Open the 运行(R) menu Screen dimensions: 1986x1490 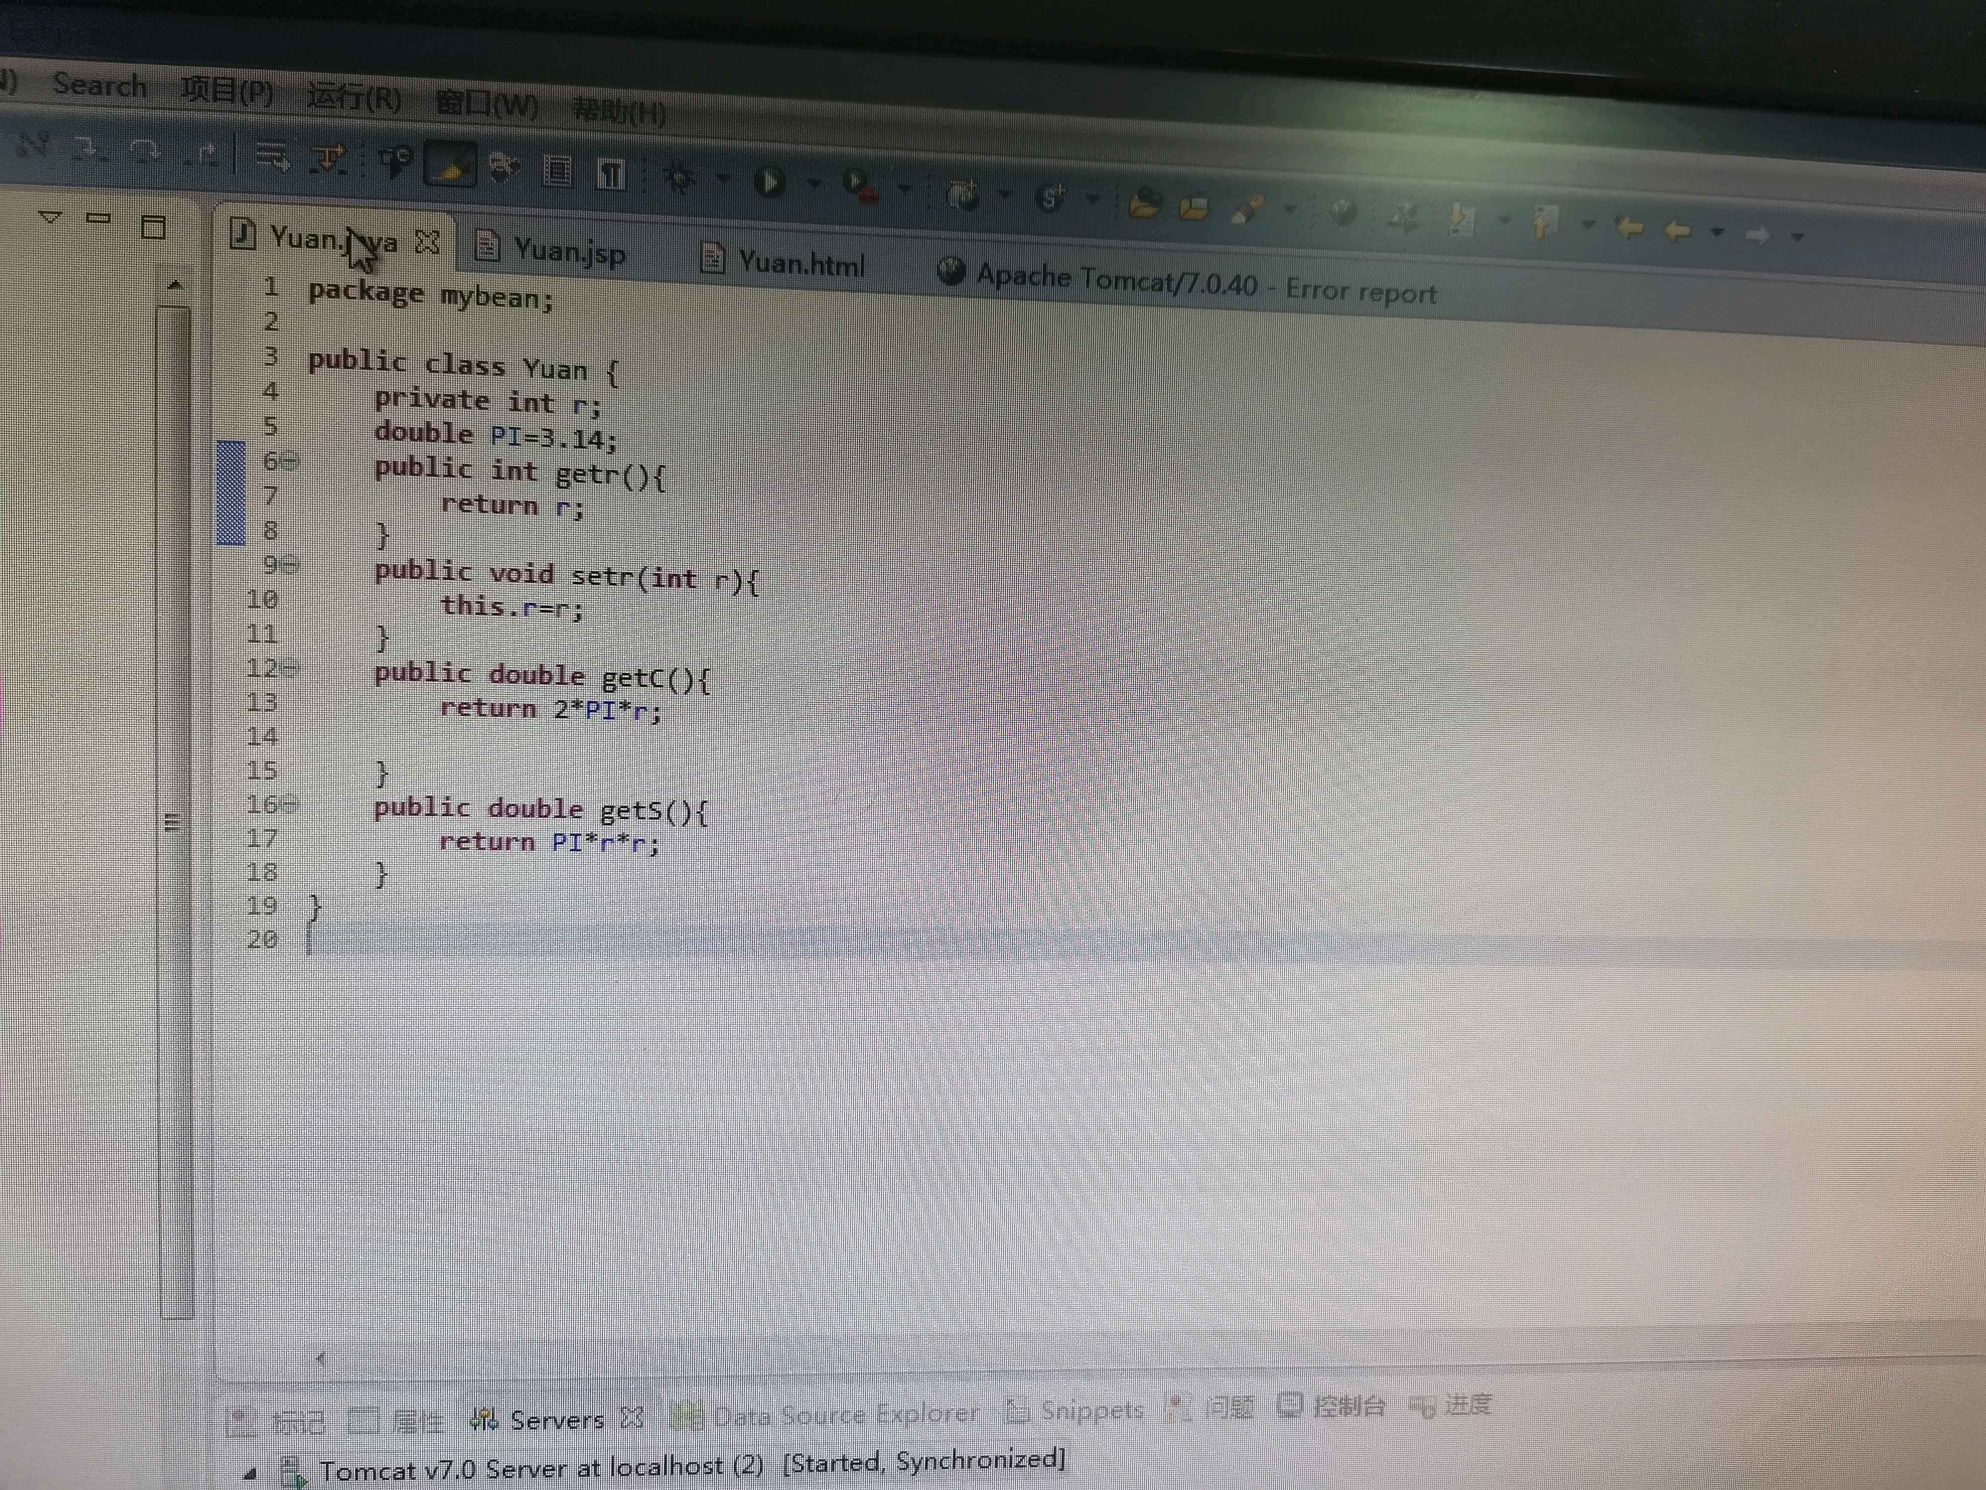click(355, 96)
